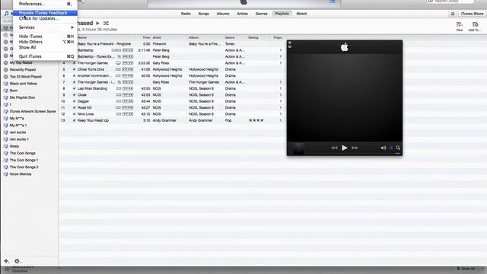Choose Quit iTunes menu item

[45, 56]
